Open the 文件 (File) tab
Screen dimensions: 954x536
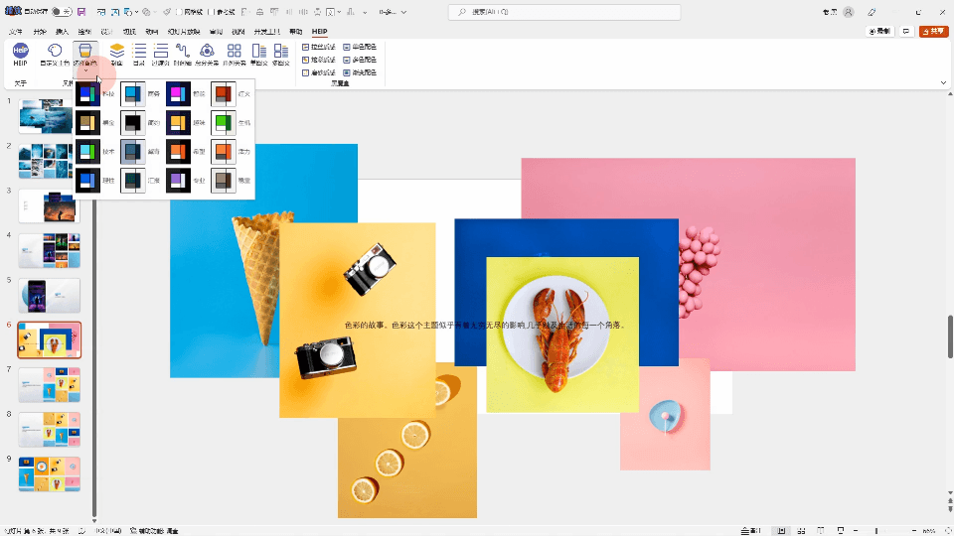click(16, 31)
